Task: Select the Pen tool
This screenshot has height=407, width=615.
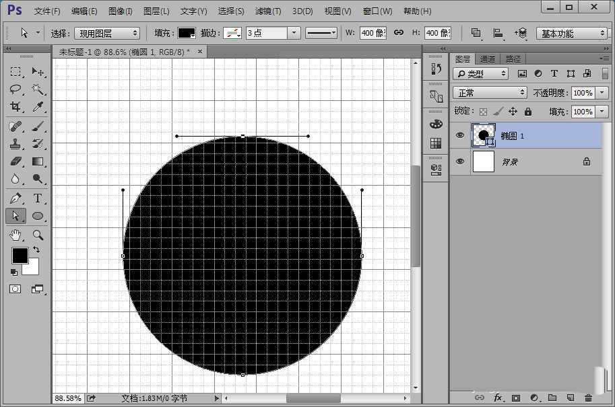Action: coord(16,198)
